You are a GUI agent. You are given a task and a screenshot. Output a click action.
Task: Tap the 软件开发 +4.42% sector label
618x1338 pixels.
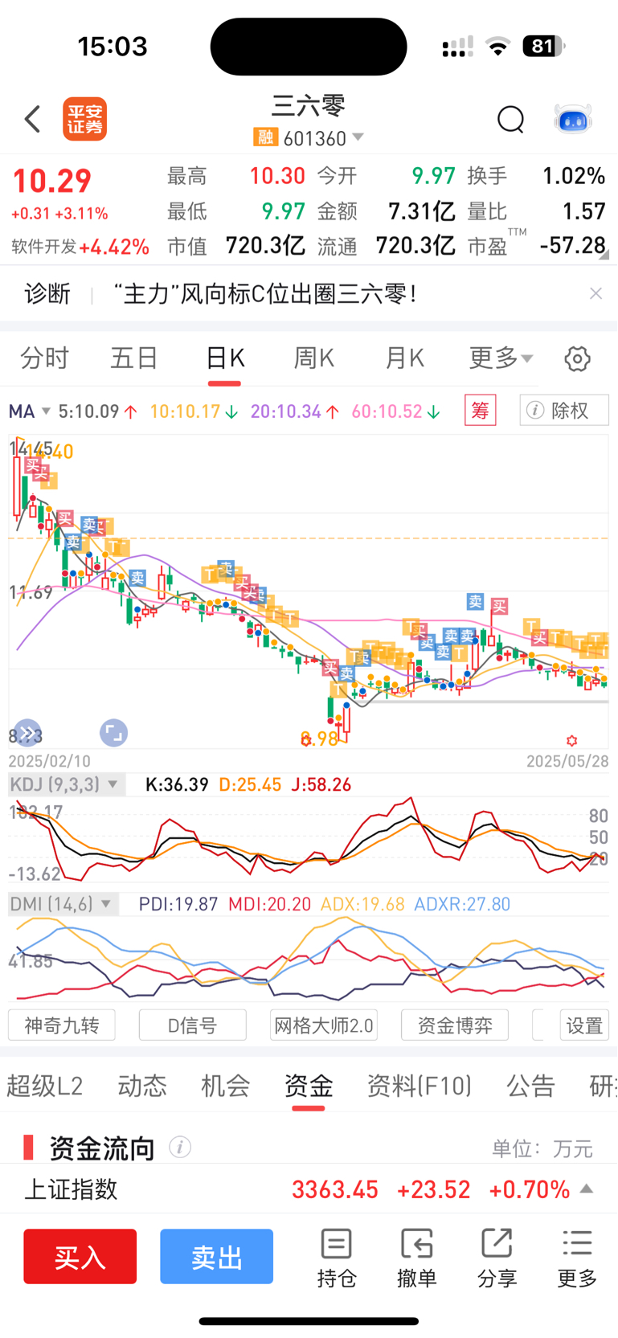pyautogui.click(x=80, y=246)
